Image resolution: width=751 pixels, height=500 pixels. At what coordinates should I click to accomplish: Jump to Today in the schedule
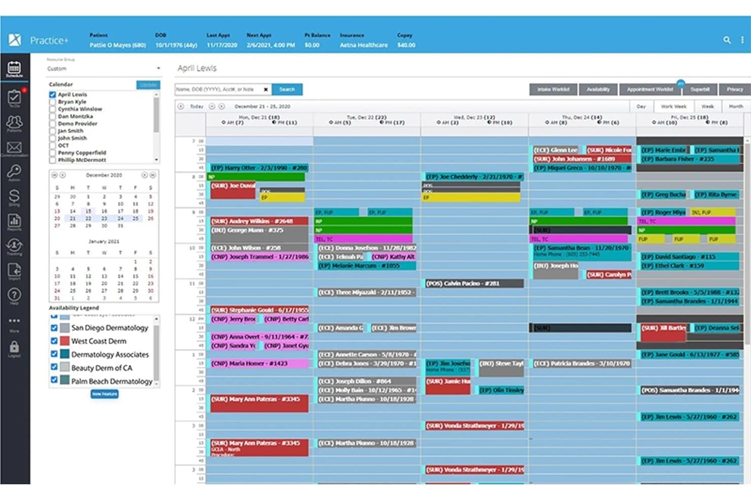(x=196, y=106)
